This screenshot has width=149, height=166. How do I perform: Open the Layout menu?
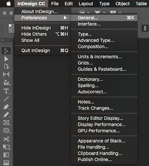[86, 4]
